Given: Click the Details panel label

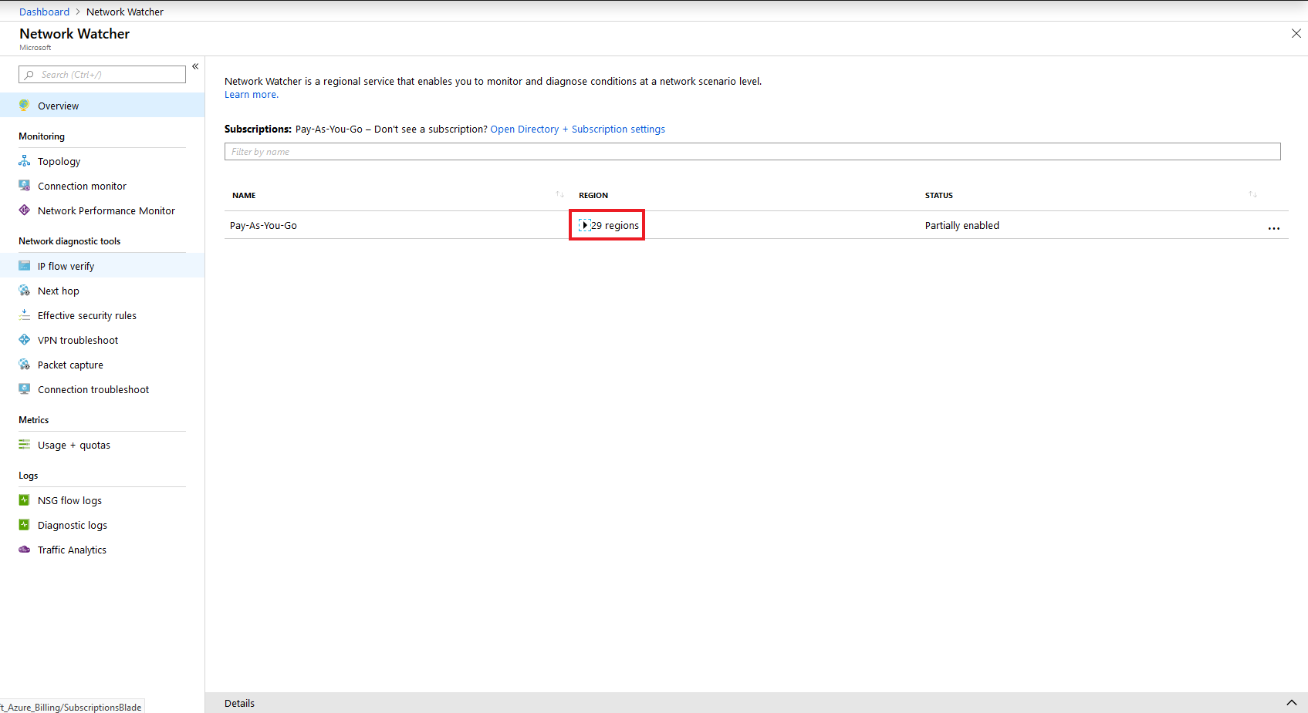Looking at the screenshot, I should 239,703.
